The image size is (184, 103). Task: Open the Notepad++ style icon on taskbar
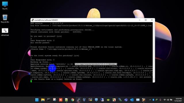click(x=66, y=100)
